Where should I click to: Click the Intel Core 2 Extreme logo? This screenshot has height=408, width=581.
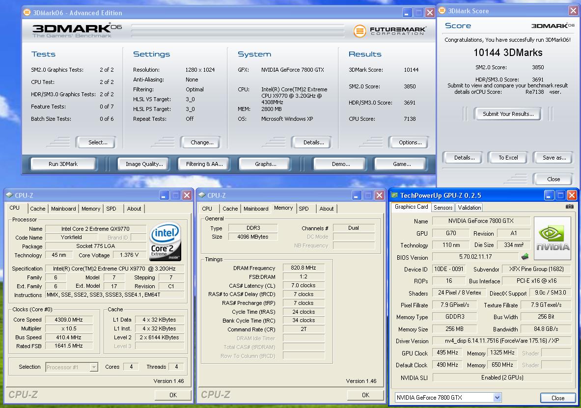pos(165,241)
